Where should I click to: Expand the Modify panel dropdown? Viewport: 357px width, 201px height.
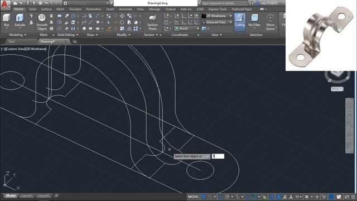point(123,35)
